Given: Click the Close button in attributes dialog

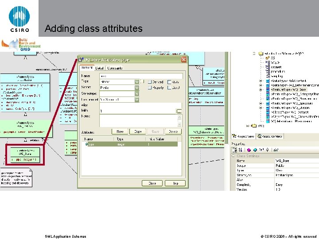Looking at the screenshot, I should point(152,183).
